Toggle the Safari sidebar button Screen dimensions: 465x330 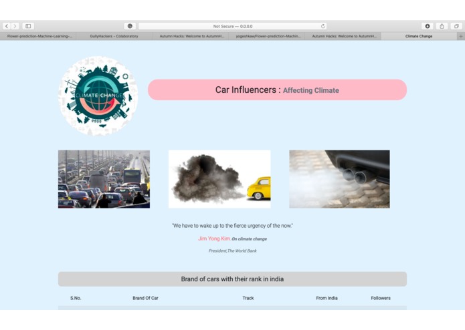coord(28,26)
